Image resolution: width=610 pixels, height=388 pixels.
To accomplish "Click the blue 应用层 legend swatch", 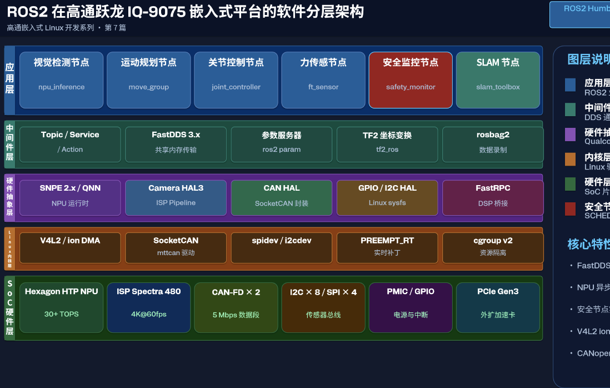I will point(571,85).
